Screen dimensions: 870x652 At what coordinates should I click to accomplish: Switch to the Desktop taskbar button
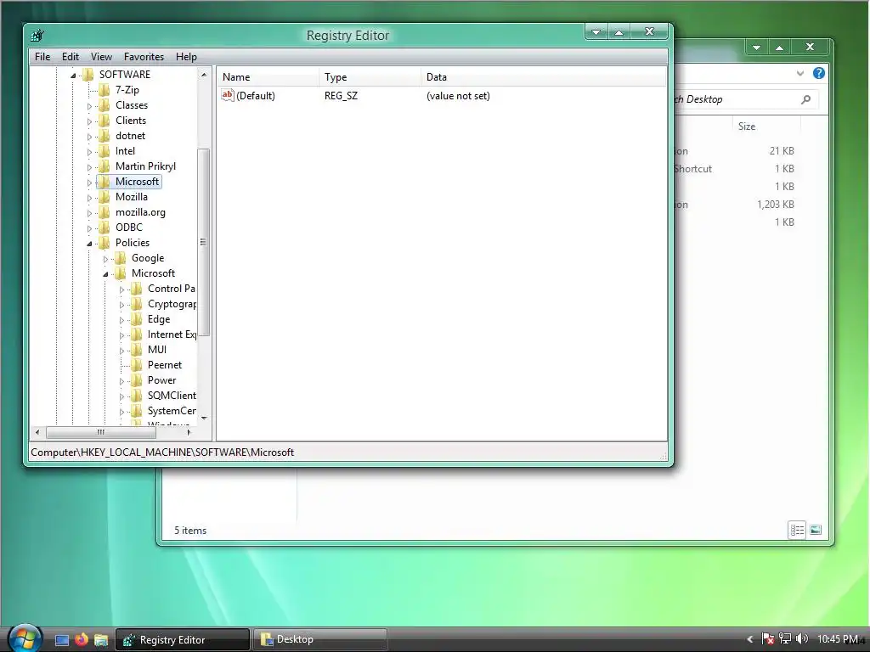tap(320, 639)
